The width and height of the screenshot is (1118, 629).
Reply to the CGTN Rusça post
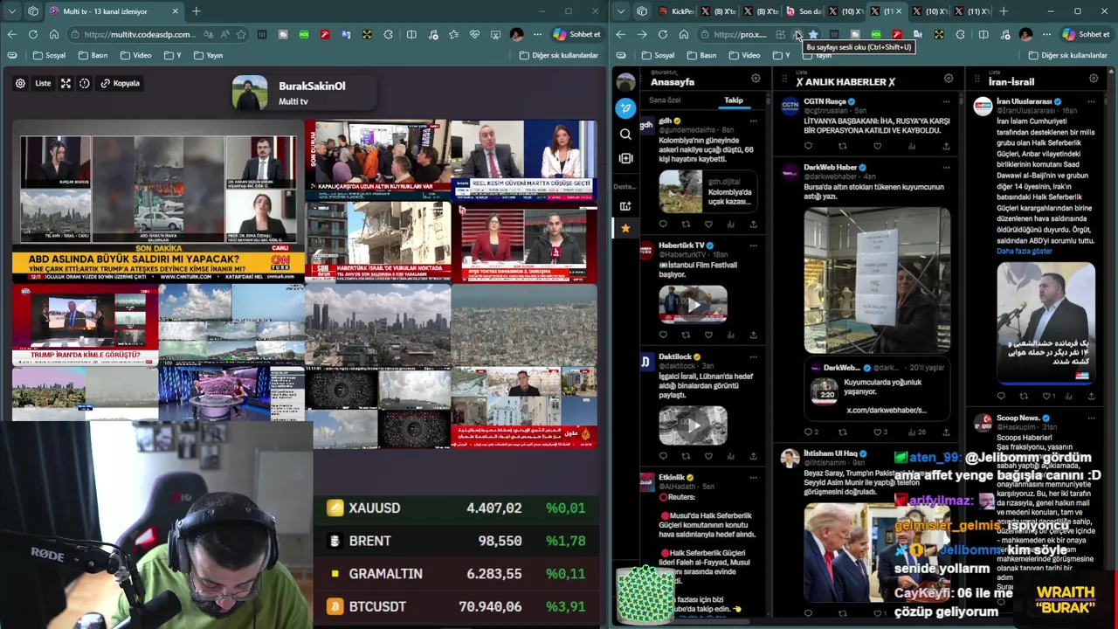pos(808,146)
